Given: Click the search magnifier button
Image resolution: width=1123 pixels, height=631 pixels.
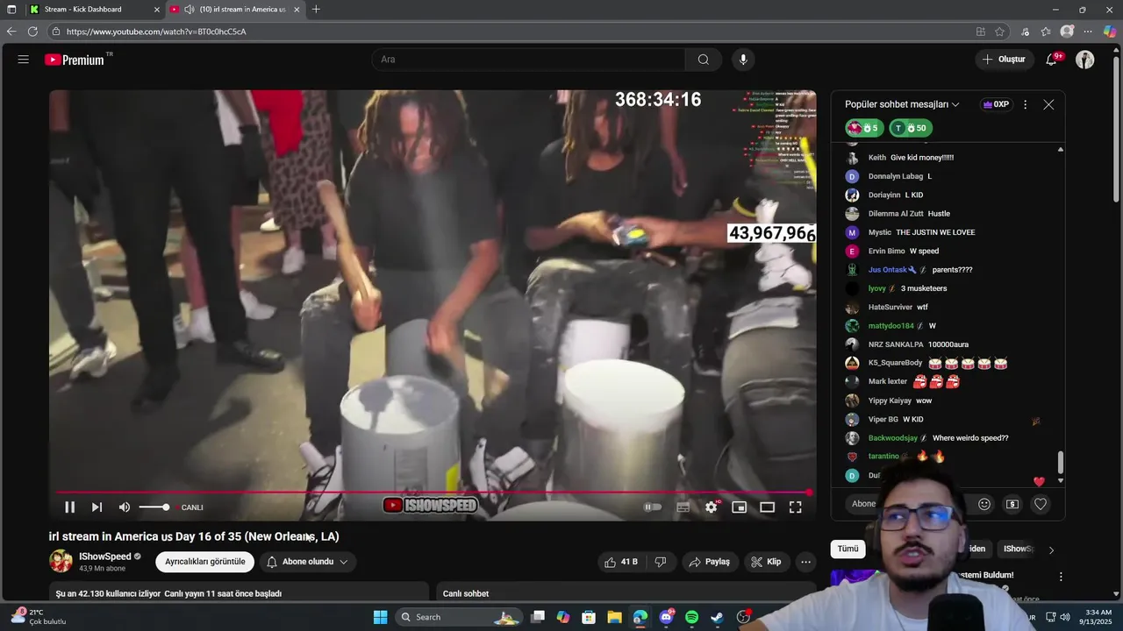Looking at the screenshot, I should click(703, 60).
